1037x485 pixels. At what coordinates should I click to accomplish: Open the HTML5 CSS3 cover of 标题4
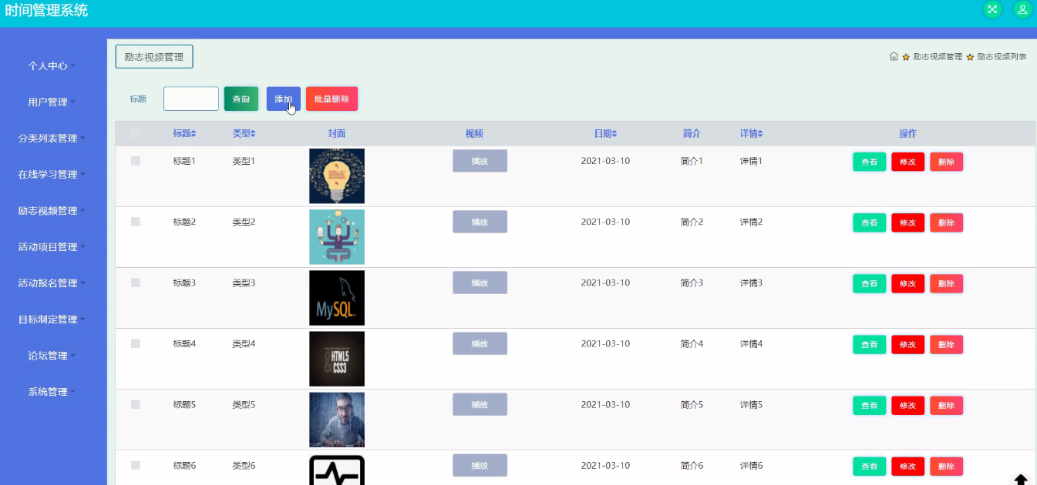click(337, 359)
